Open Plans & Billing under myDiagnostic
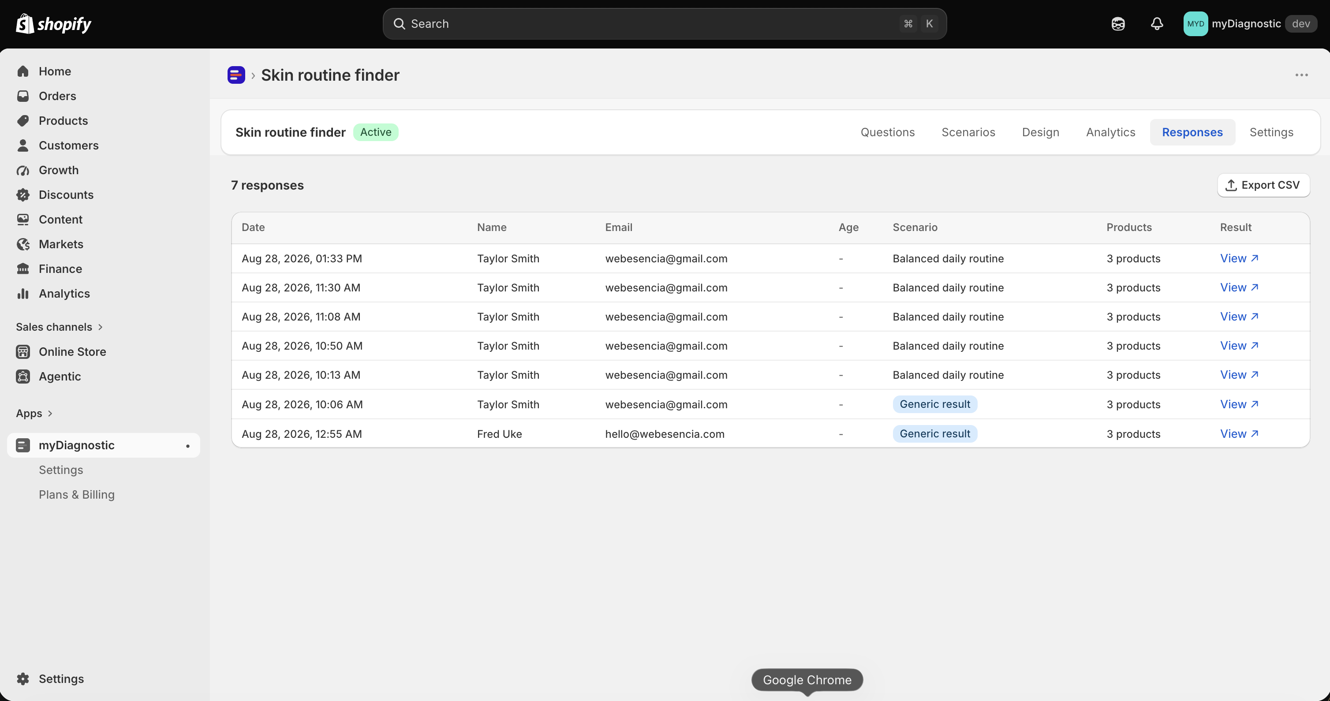The image size is (1330, 701). (x=76, y=495)
